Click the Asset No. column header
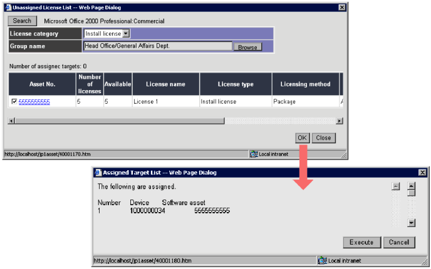The width and height of the screenshot is (431, 269). click(x=42, y=84)
